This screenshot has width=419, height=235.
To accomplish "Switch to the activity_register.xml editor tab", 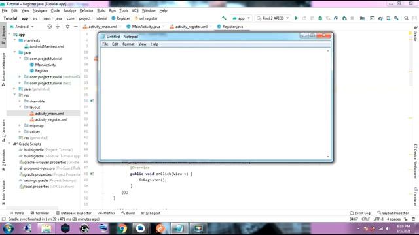I will (191, 27).
